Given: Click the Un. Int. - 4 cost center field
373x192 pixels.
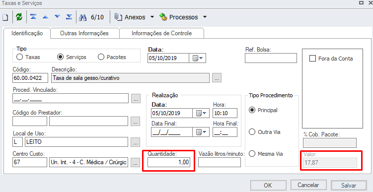Looking at the screenshot, I should click(x=89, y=163).
